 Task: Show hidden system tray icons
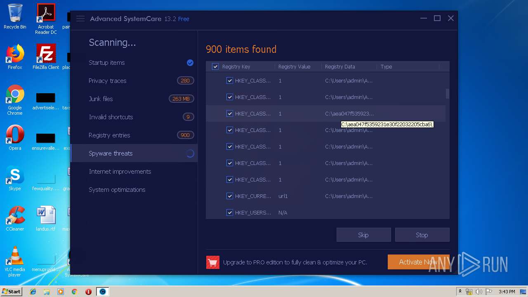(x=460, y=292)
